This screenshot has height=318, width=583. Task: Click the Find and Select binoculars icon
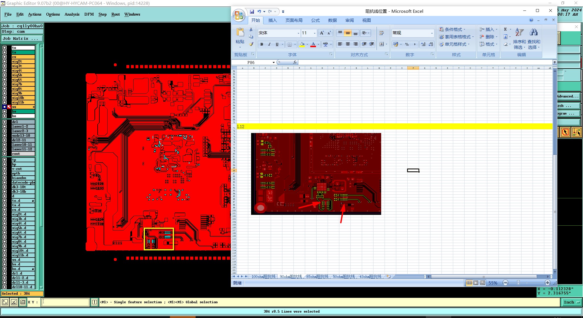(533, 32)
